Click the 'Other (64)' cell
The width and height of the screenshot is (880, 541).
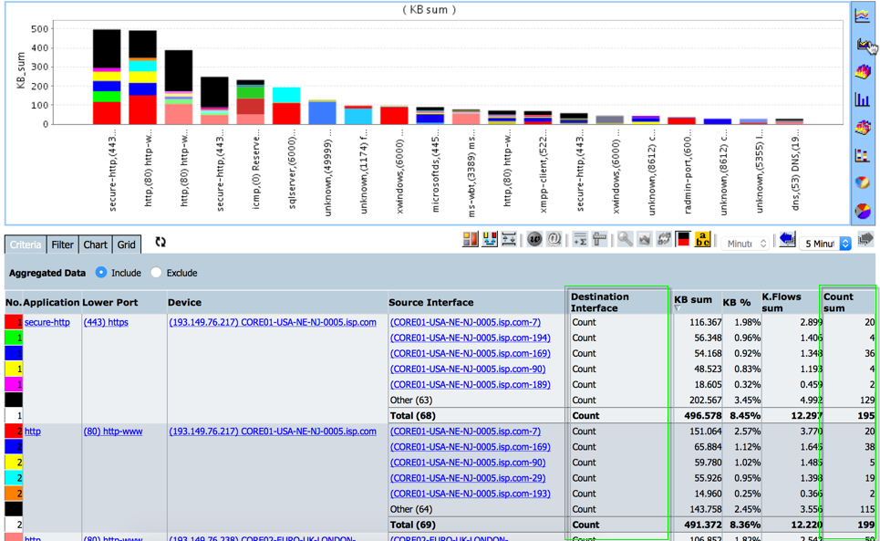[x=411, y=509]
